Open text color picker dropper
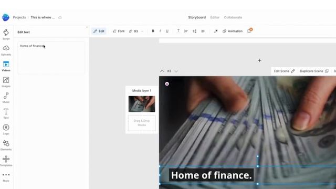The height and width of the screenshot is (189, 336). [216, 31]
